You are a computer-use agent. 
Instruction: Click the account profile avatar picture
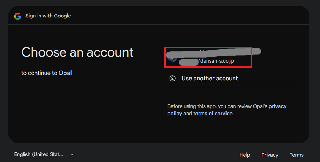(x=172, y=57)
